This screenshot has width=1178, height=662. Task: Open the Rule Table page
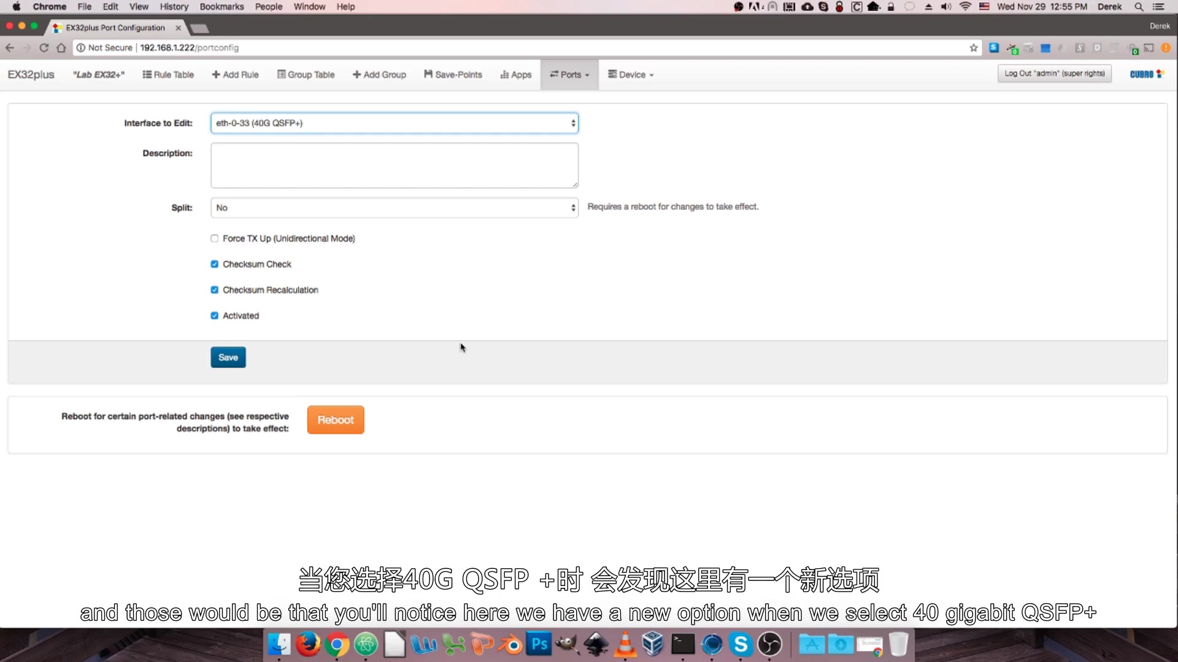[x=168, y=75]
